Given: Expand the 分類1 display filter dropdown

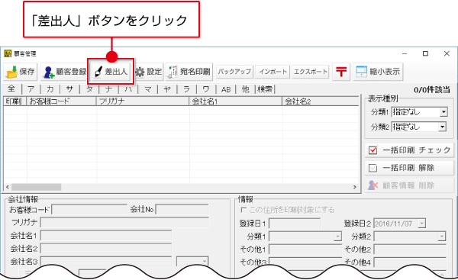Looking at the screenshot, I should [443, 112].
